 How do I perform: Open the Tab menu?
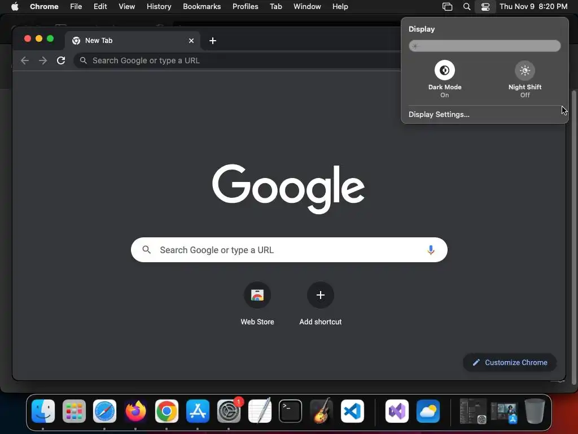(275, 7)
